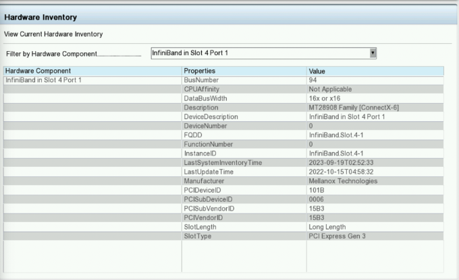Select the 'PCI Express Gen 3' slot type value
The width and height of the screenshot is (459, 280).
(337, 236)
